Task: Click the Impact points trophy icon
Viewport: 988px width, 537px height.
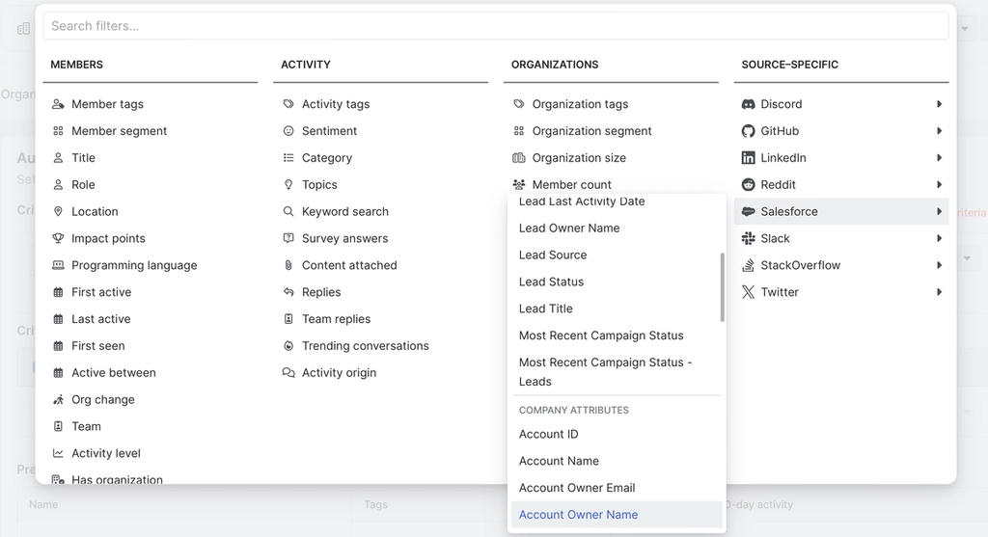Action: pyautogui.click(x=58, y=238)
